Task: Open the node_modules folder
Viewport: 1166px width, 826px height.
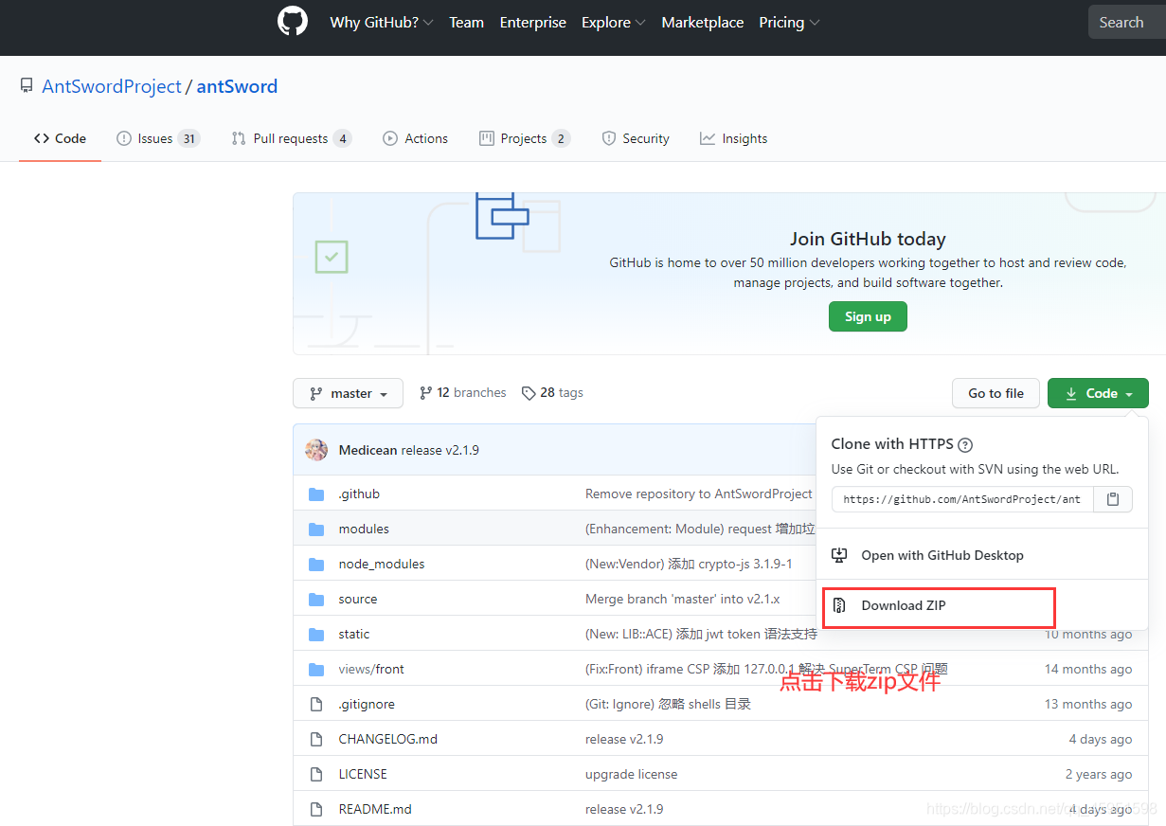Action: tap(382, 564)
